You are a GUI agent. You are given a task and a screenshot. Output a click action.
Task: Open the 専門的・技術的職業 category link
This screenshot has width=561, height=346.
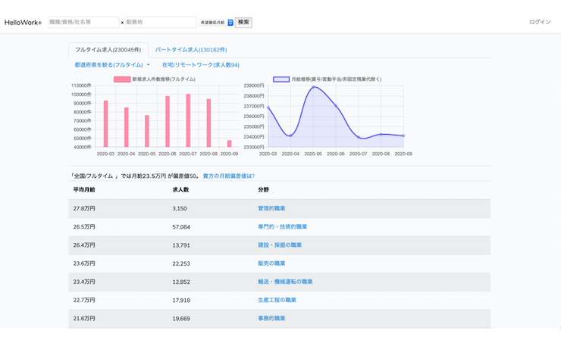click(282, 226)
